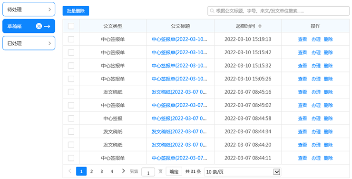This screenshot has height=179, width=352.
Task: Click 发文稿纸 type cell in 08:44:34 row
Action: (x=113, y=131)
